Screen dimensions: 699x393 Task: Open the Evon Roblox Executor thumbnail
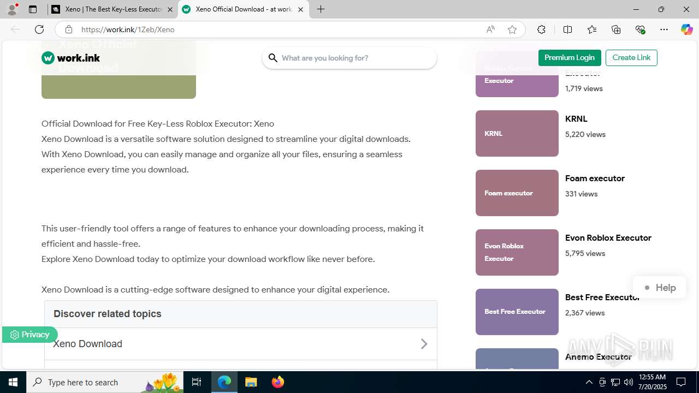click(x=517, y=252)
